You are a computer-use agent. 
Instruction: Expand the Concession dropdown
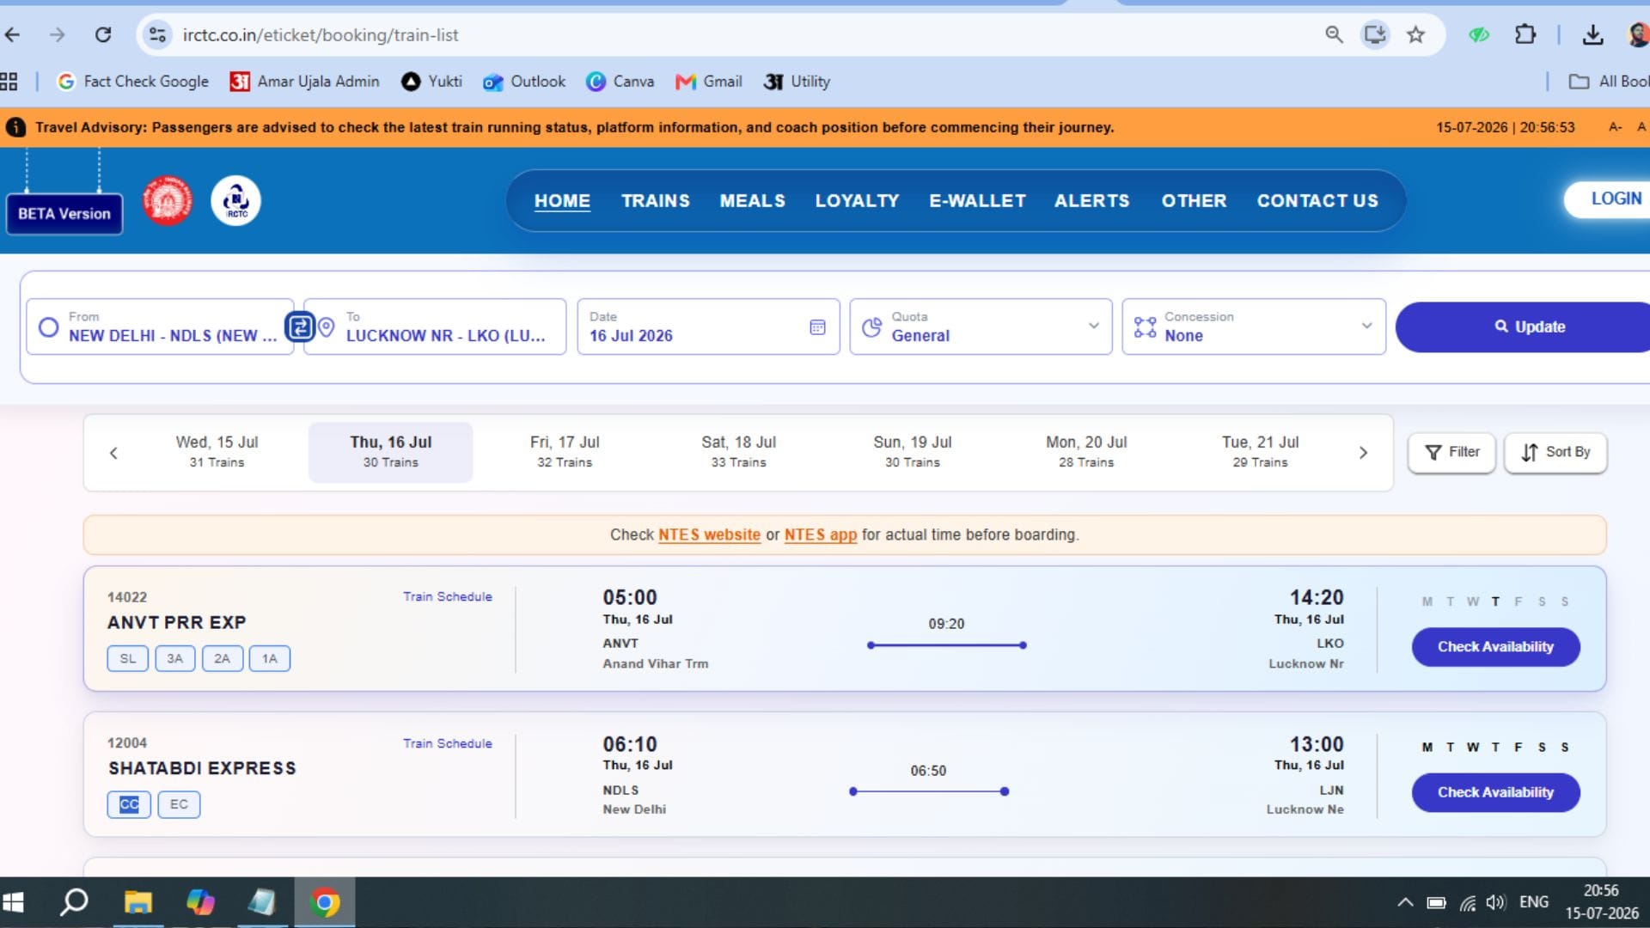click(1254, 327)
